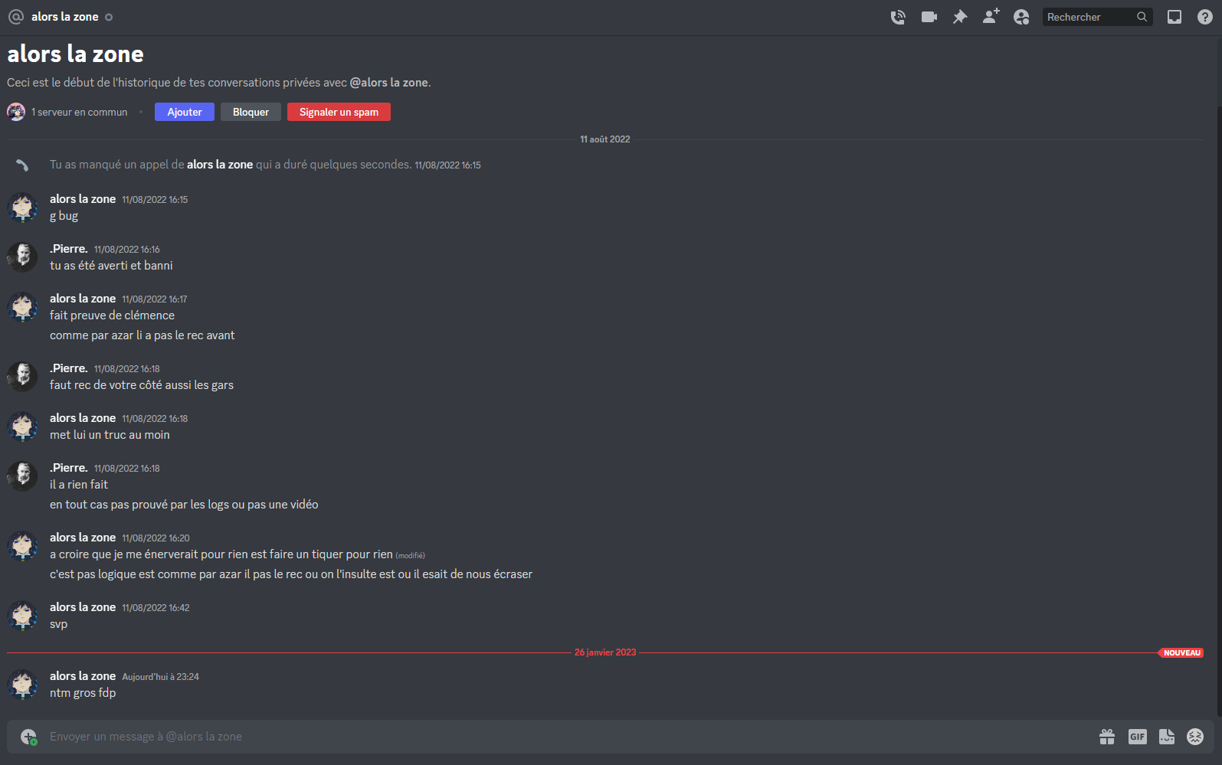Start a video call
The height and width of the screenshot is (765, 1222).
click(929, 17)
